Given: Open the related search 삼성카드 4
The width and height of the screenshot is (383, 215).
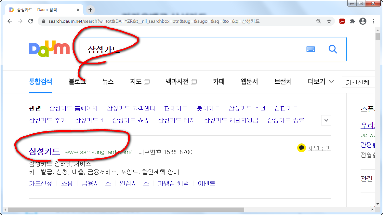Looking at the screenshot, I should [x=89, y=120].
